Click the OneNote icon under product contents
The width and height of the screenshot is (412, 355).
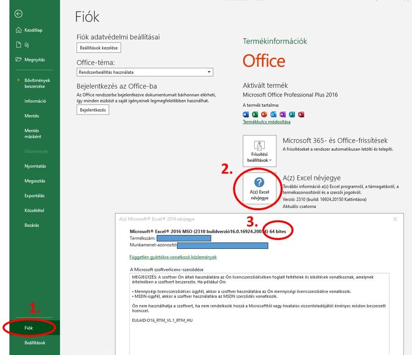(282, 115)
